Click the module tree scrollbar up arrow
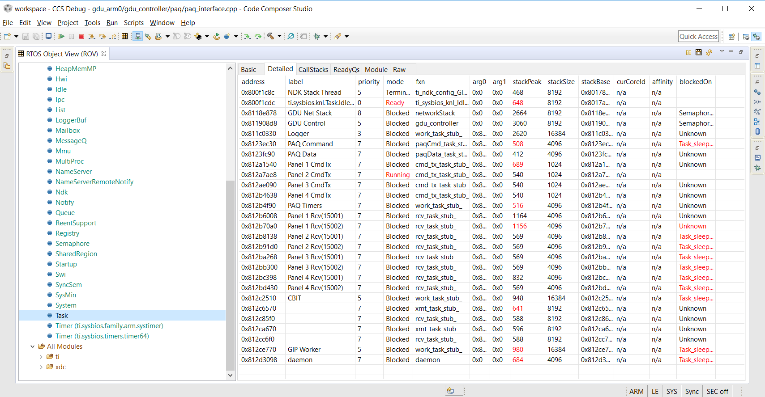This screenshot has height=397, width=765. [x=230, y=68]
